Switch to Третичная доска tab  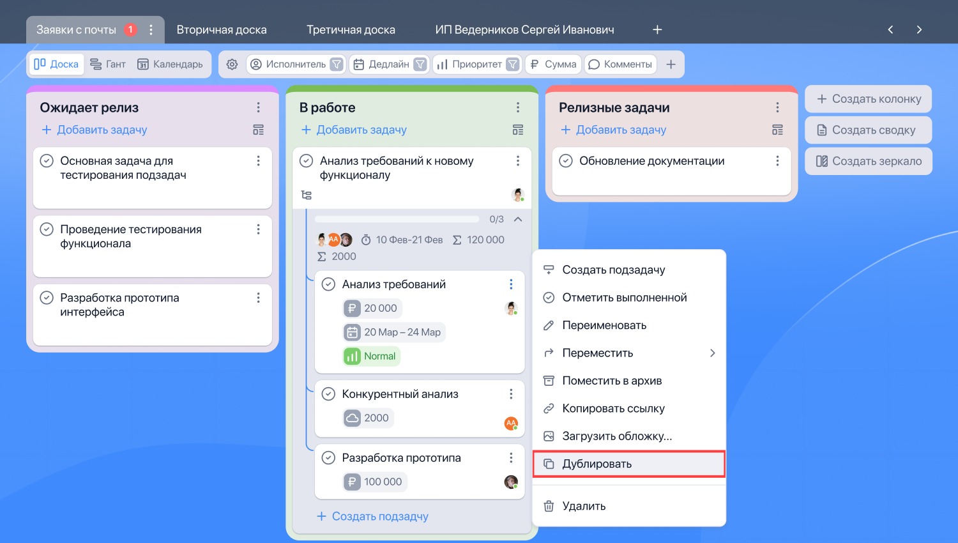click(351, 29)
